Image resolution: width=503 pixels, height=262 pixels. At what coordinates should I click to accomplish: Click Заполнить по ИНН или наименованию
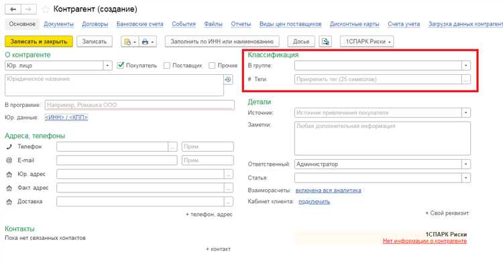222,41
